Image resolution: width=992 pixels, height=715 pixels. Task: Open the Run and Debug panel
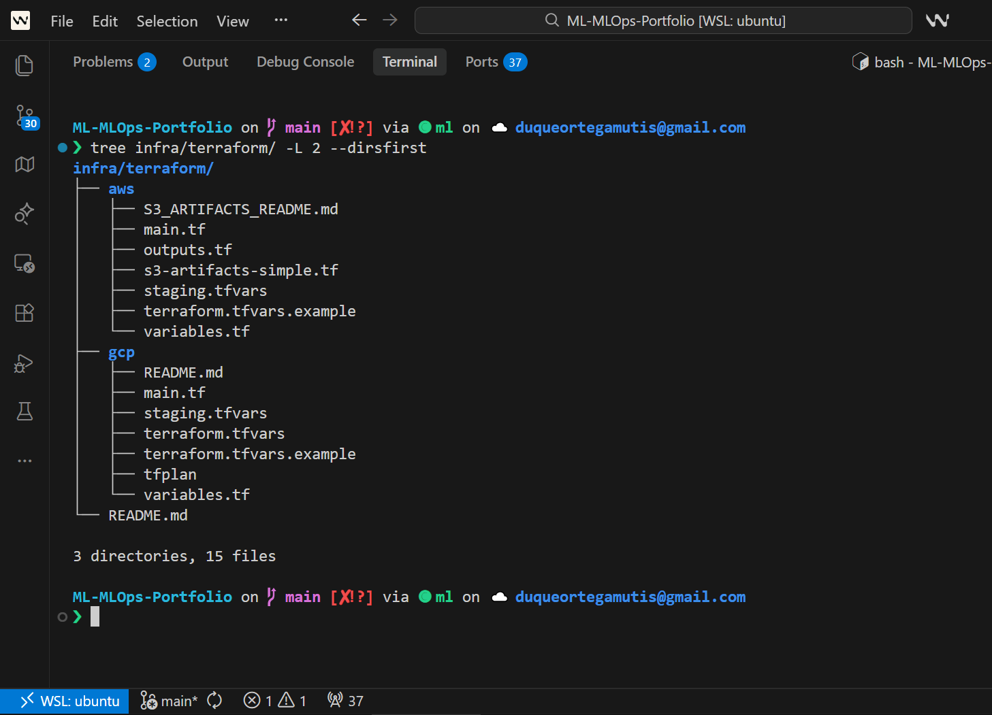24,363
